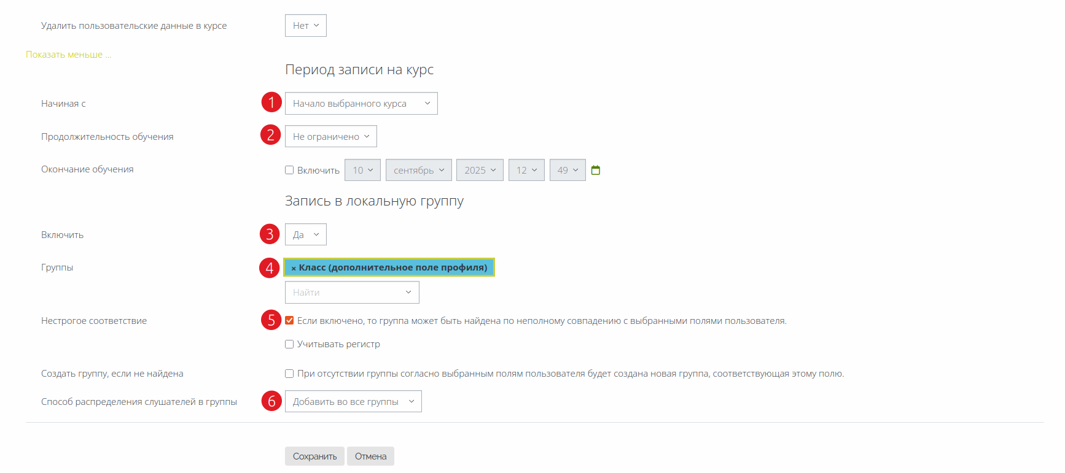
Task: Click the red number 4 marker
Action: click(x=269, y=267)
